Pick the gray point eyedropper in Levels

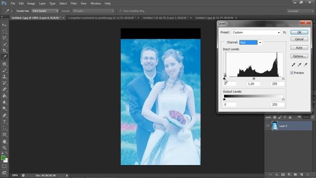click(x=300, y=65)
